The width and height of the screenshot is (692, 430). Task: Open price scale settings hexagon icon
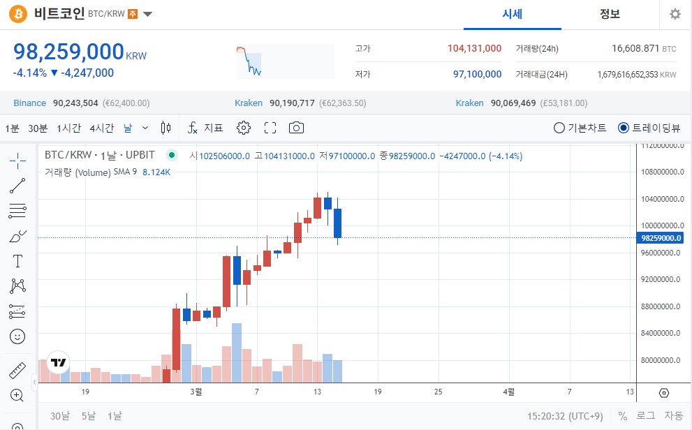click(664, 392)
